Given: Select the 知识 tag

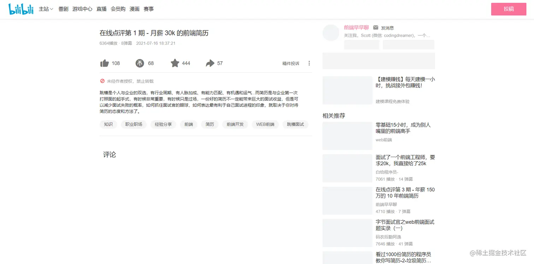Looking at the screenshot, I should tap(108, 124).
